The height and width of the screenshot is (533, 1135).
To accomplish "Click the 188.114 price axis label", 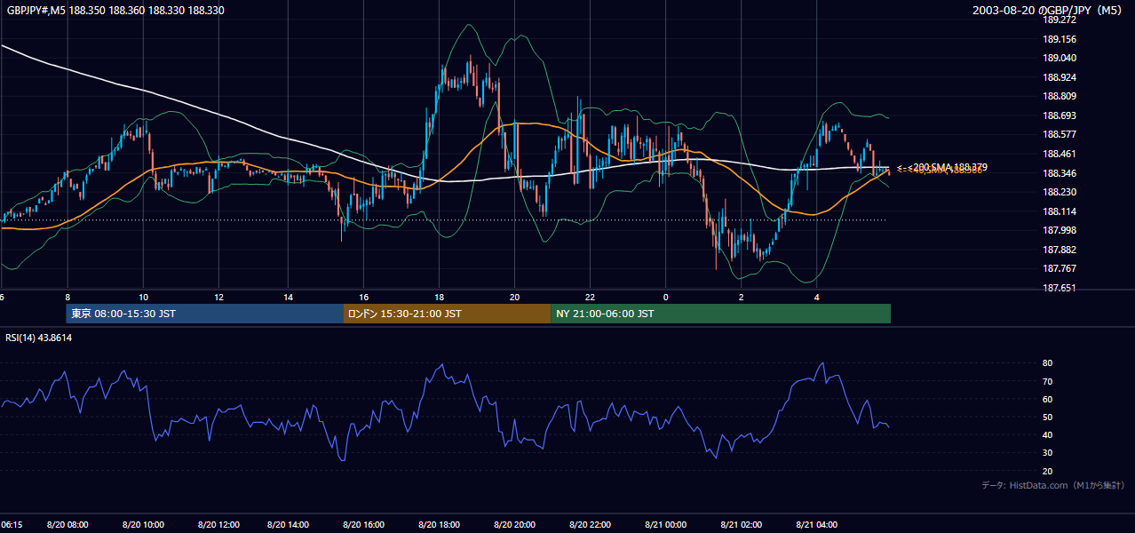I will click(x=1060, y=211).
